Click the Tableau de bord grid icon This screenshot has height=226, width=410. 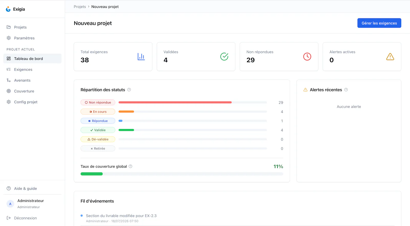[9, 59]
